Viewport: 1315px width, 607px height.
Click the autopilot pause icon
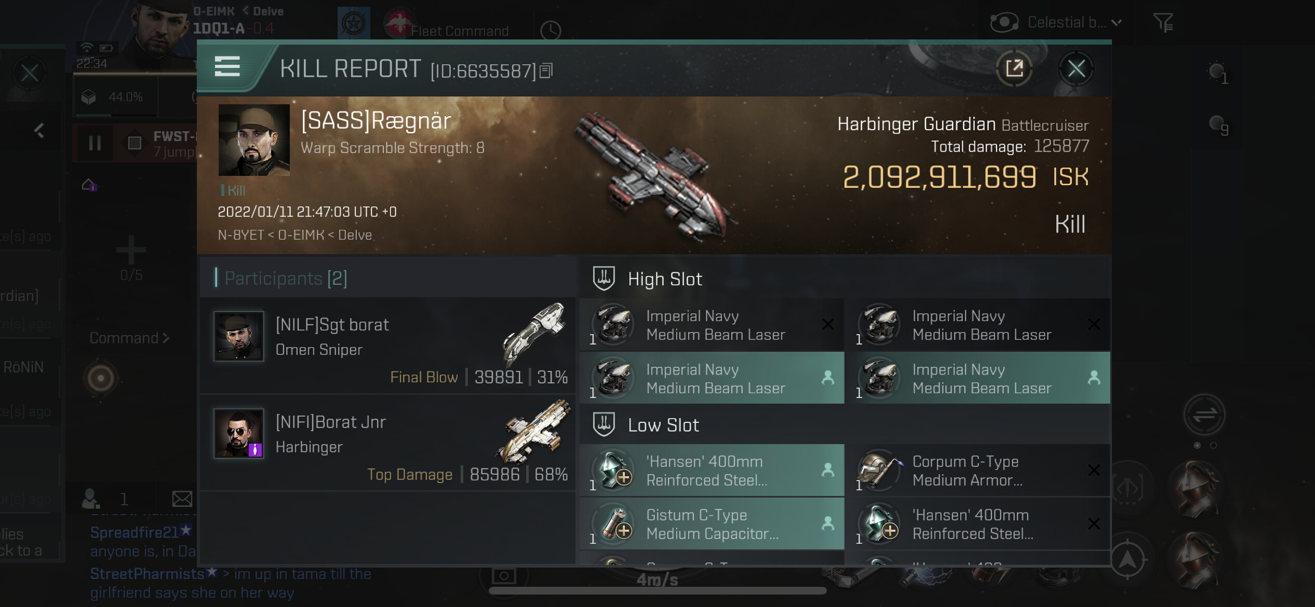95,143
